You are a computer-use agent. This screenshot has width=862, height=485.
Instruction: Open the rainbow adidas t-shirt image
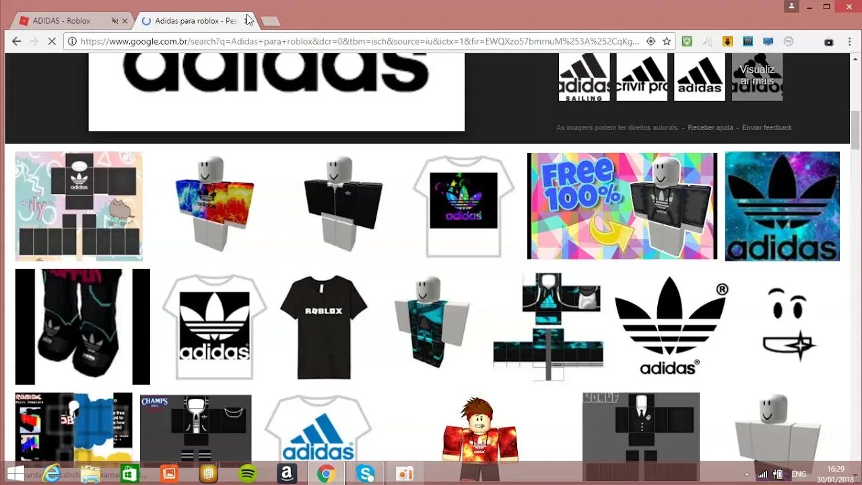point(463,206)
